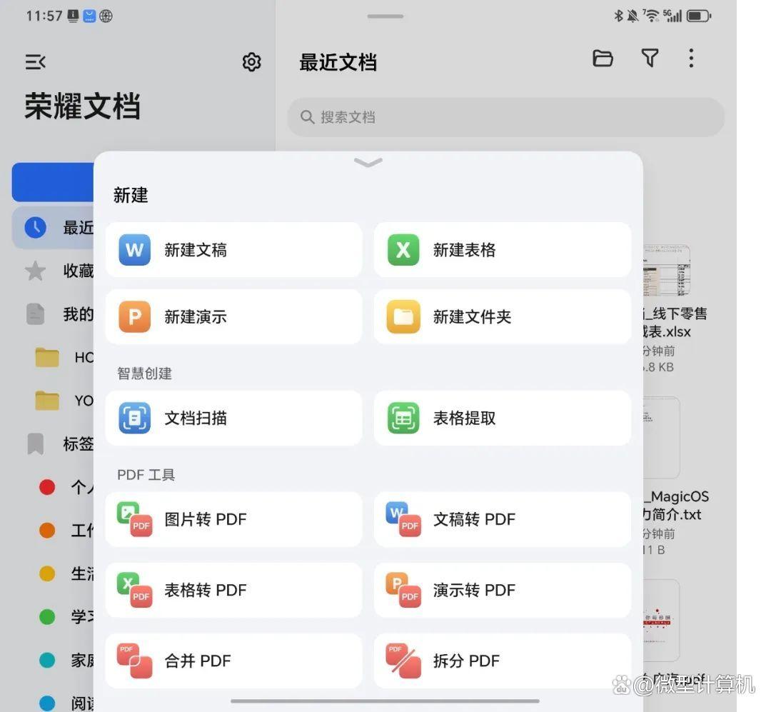Select the yellow tag dot
771x712 pixels.
pos(47,573)
